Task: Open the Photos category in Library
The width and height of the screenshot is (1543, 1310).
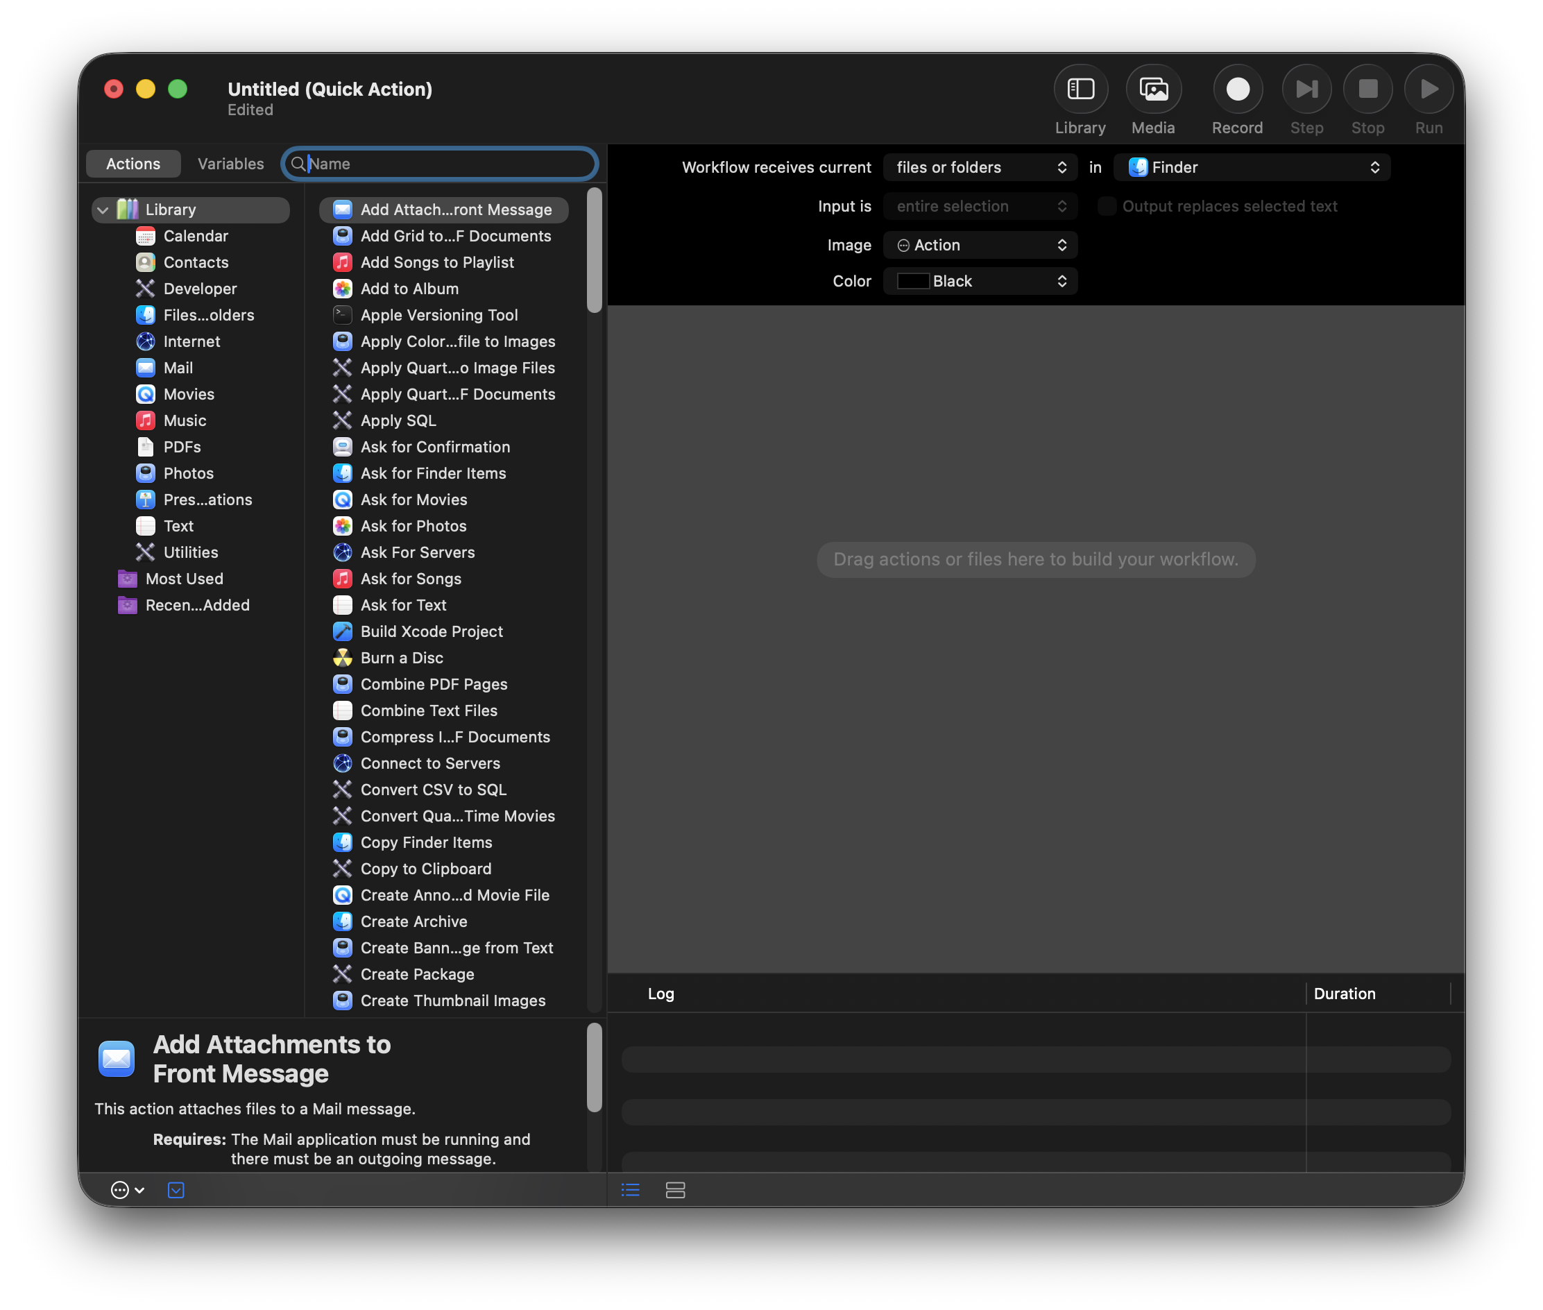Action: point(189,473)
